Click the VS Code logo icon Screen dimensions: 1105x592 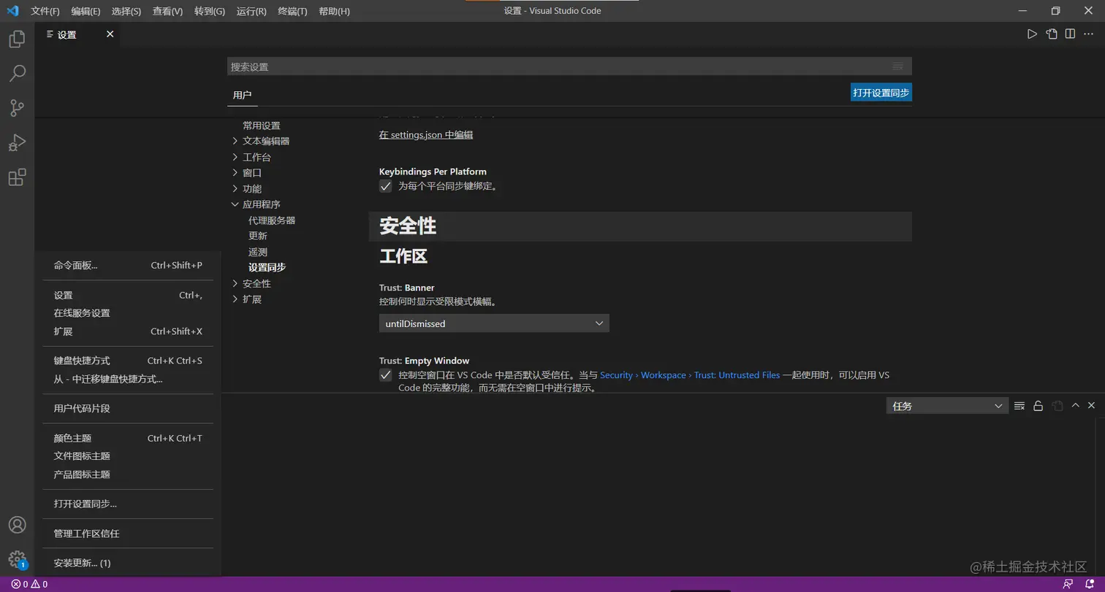(12, 11)
